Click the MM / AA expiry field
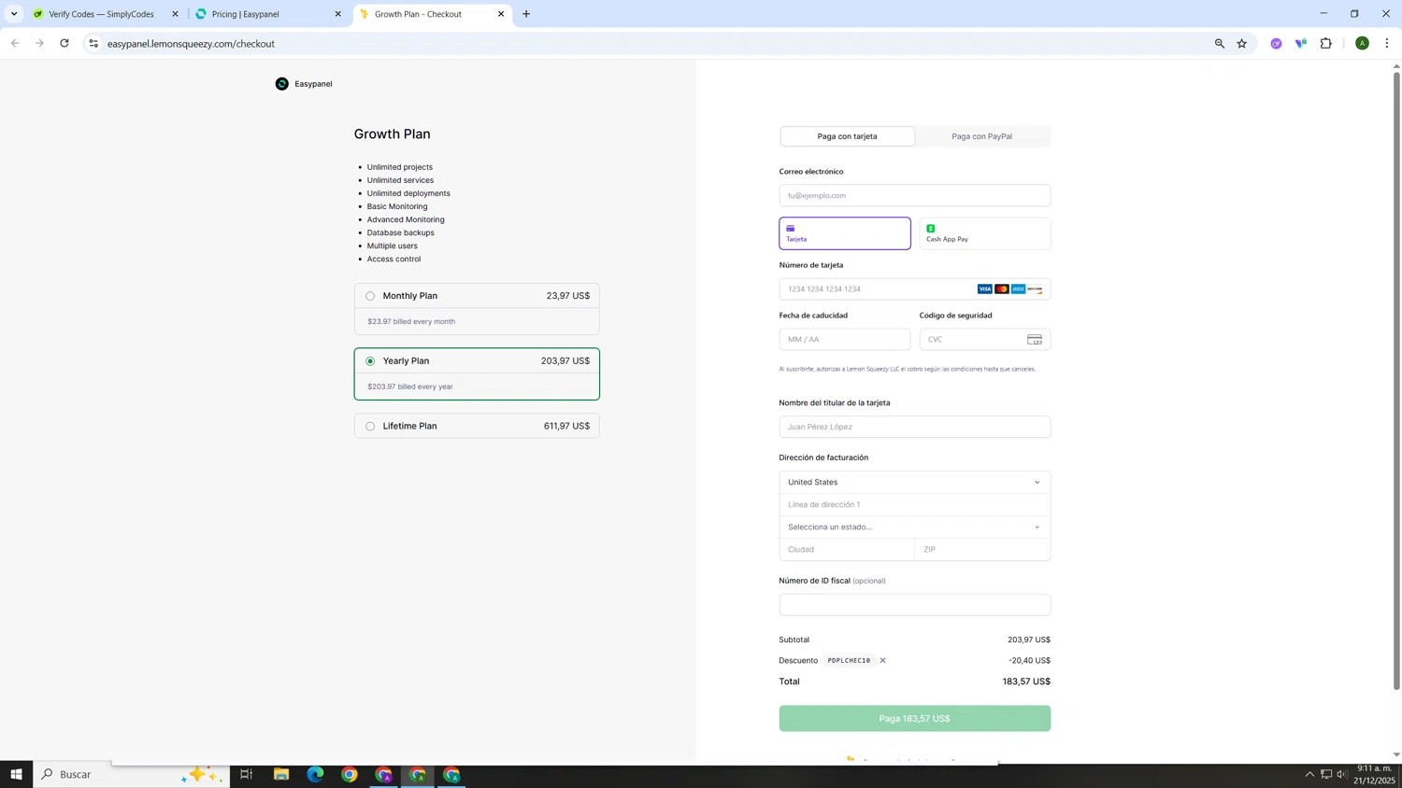This screenshot has height=788, width=1402. (x=845, y=339)
